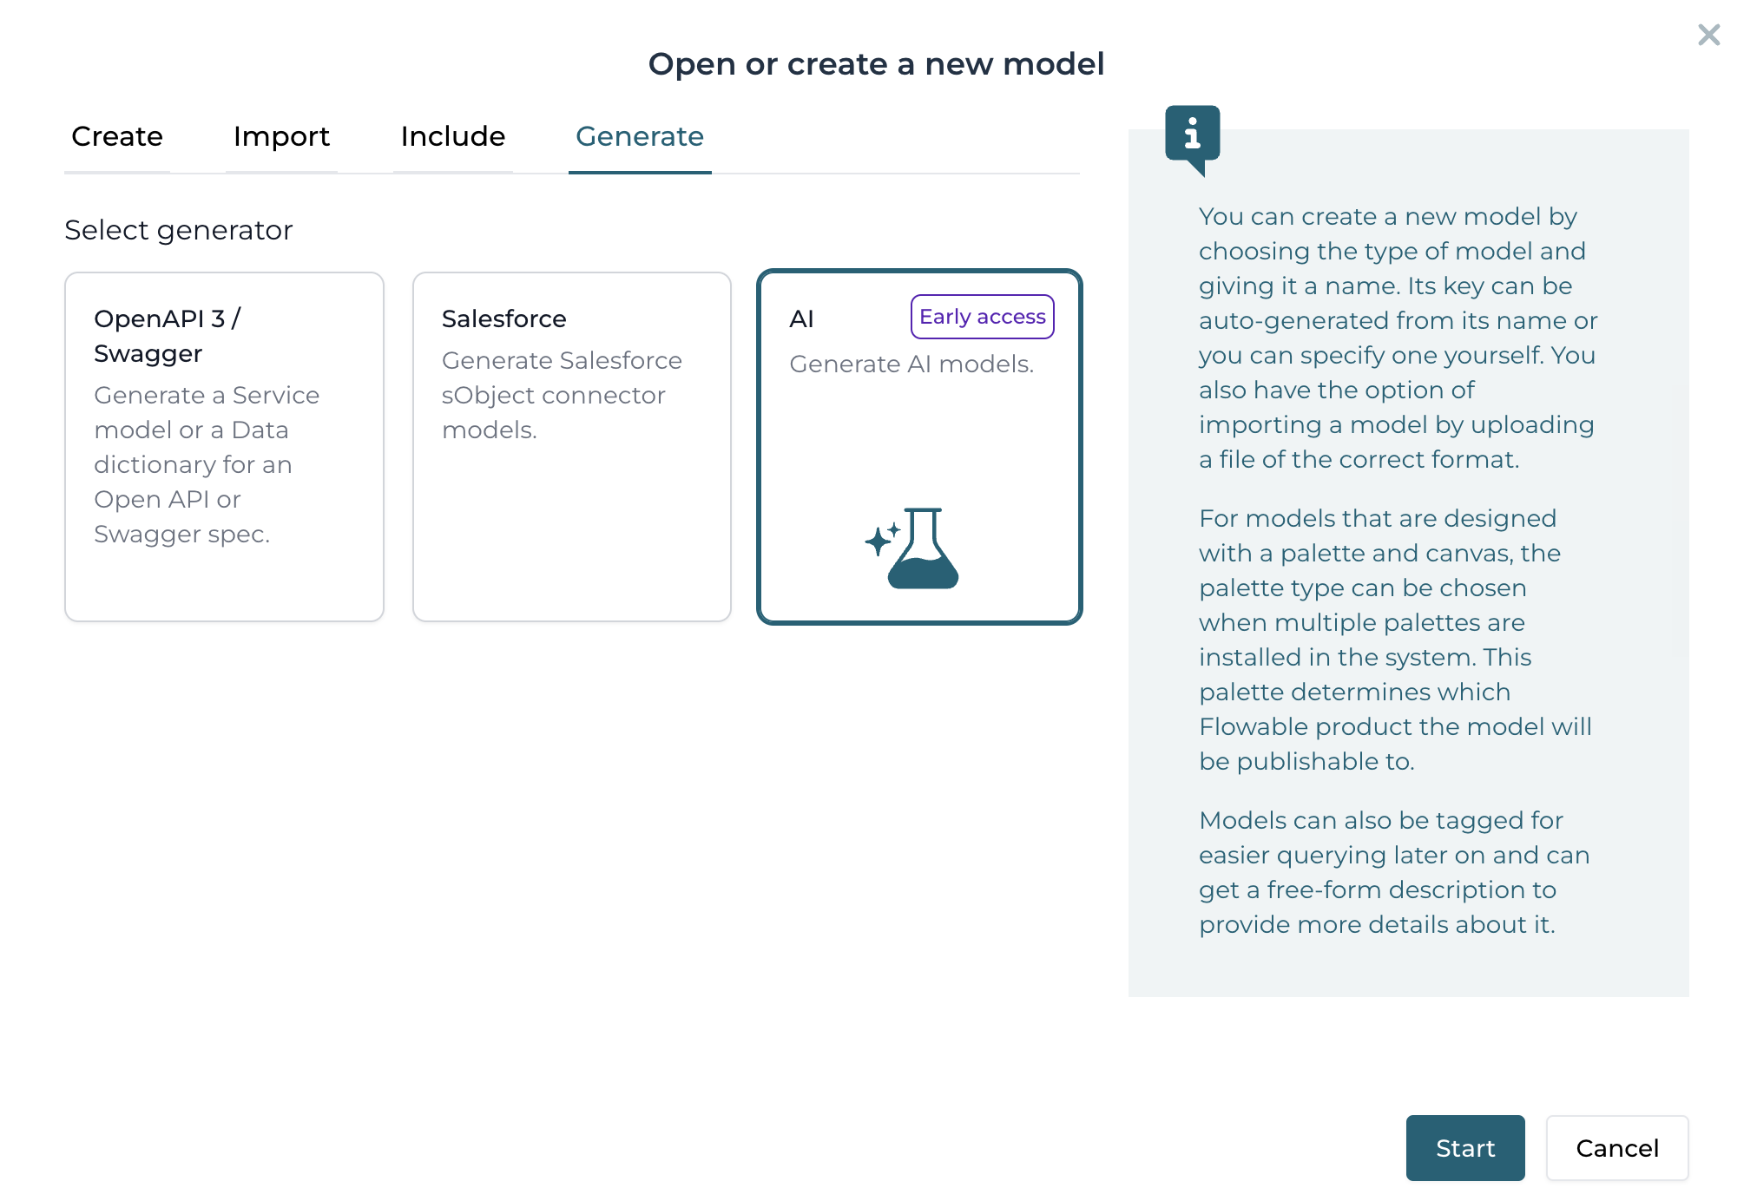The image size is (1757, 1201).
Task: Click the AI flask with sparkles icon
Action: [x=914, y=548]
